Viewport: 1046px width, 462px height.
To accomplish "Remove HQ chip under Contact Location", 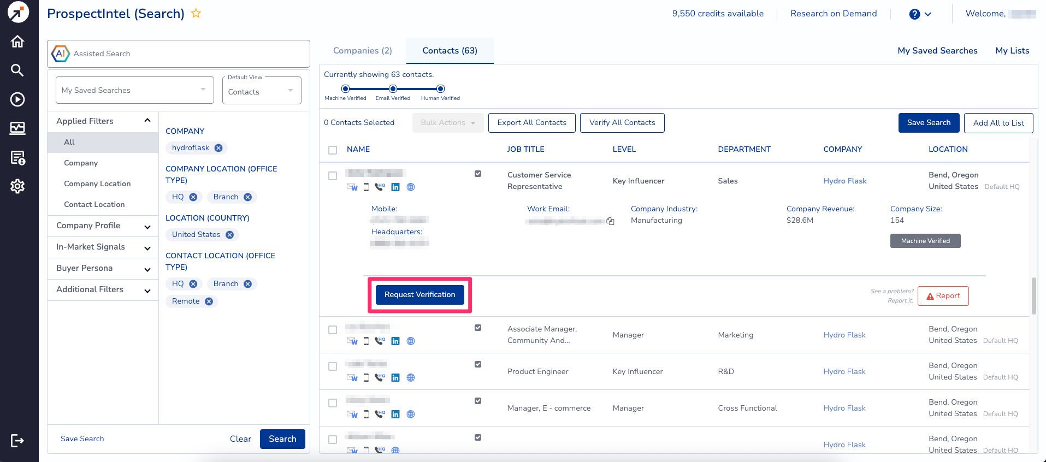I will (193, 284).
